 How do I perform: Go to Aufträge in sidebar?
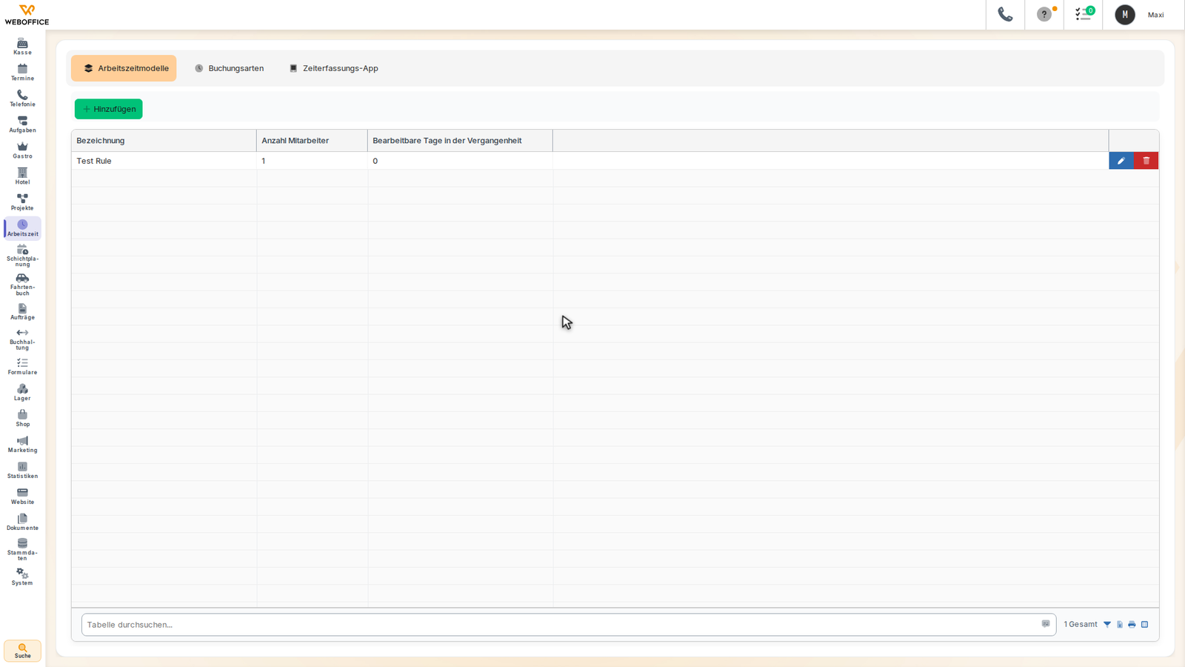(x=22, y=311)
